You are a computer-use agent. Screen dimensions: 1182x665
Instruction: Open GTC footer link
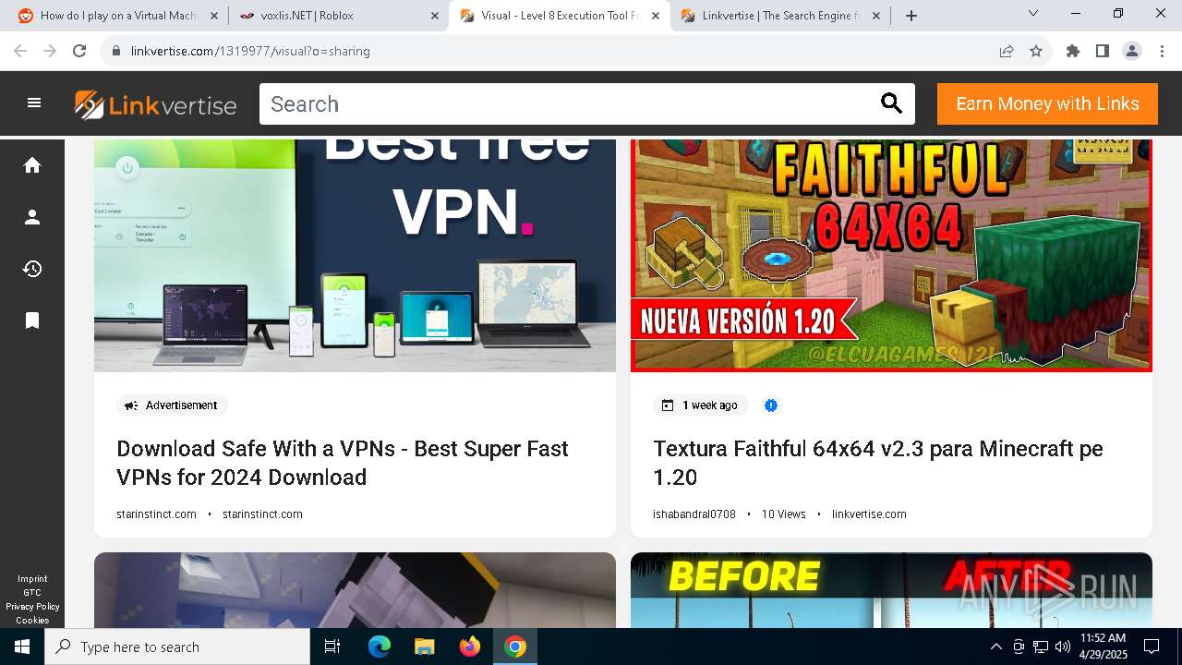coord(32,593)
